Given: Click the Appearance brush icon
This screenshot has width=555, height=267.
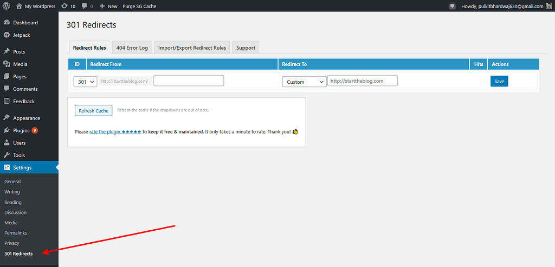Looking at the screenshot, I should tap(7, 118).
